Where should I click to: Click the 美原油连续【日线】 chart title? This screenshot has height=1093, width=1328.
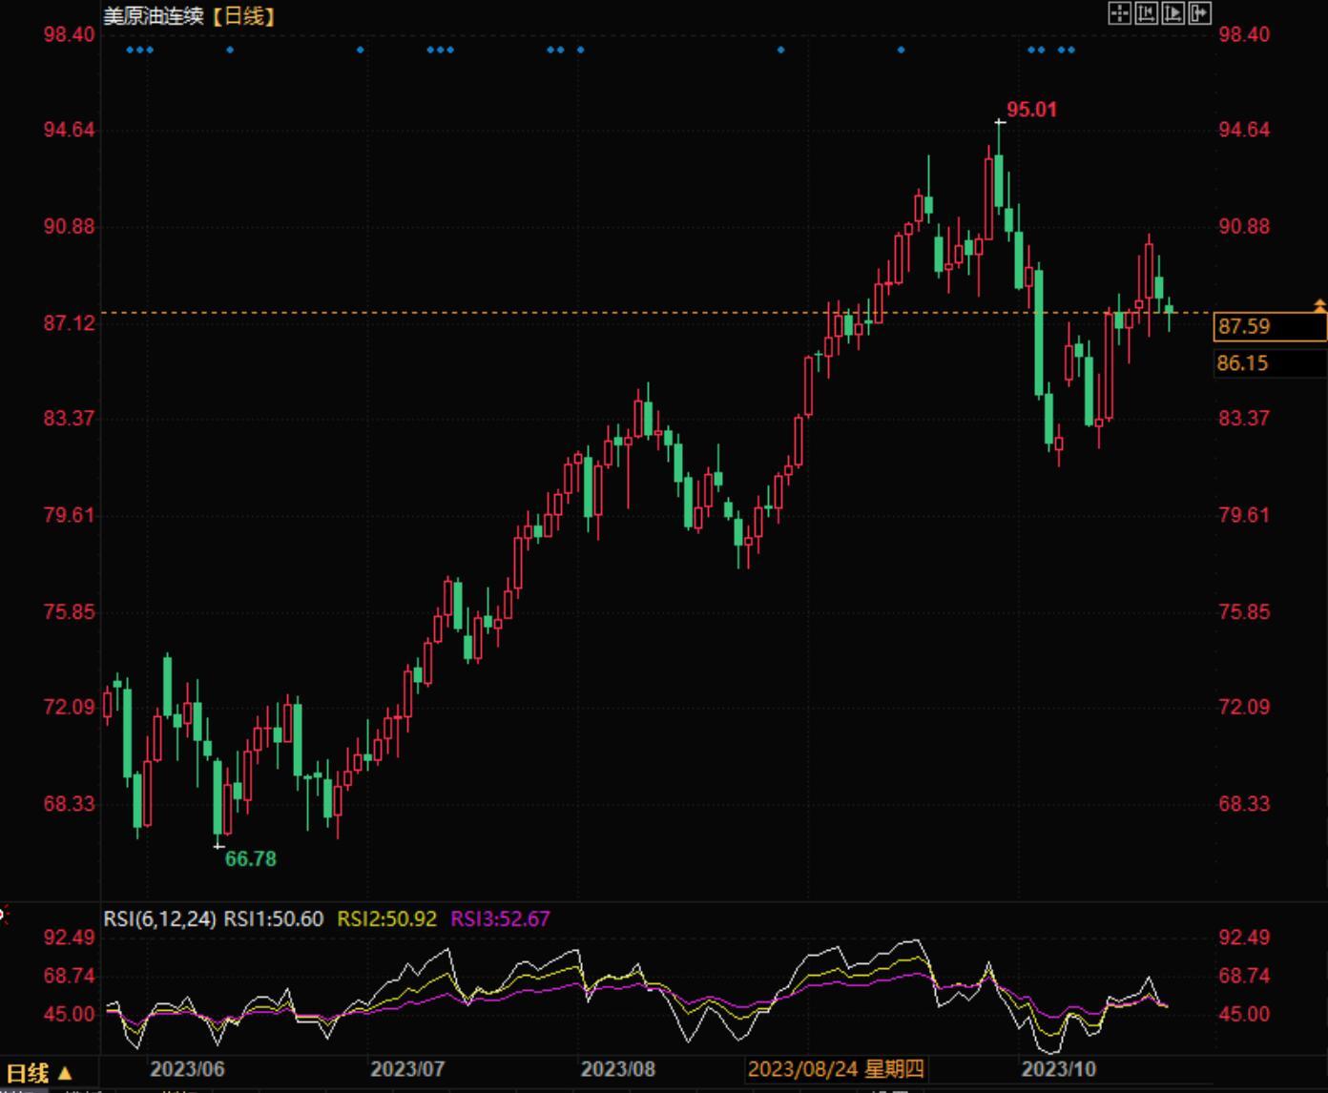189,16
